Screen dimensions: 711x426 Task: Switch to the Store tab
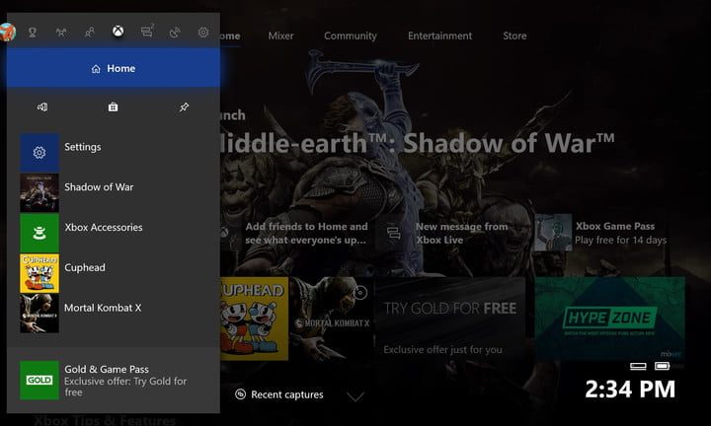click(514, 35)
